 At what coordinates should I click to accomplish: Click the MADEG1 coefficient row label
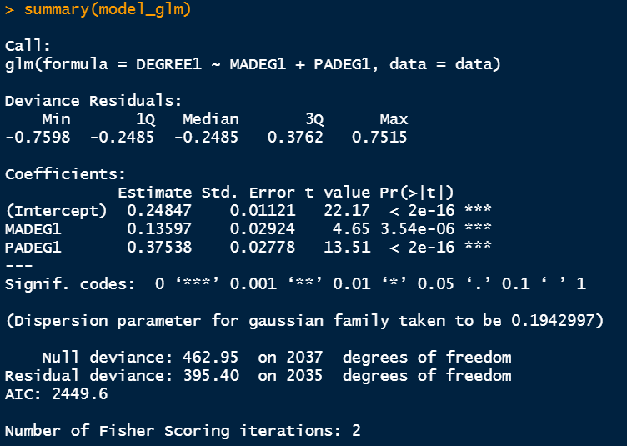[33, 228]
